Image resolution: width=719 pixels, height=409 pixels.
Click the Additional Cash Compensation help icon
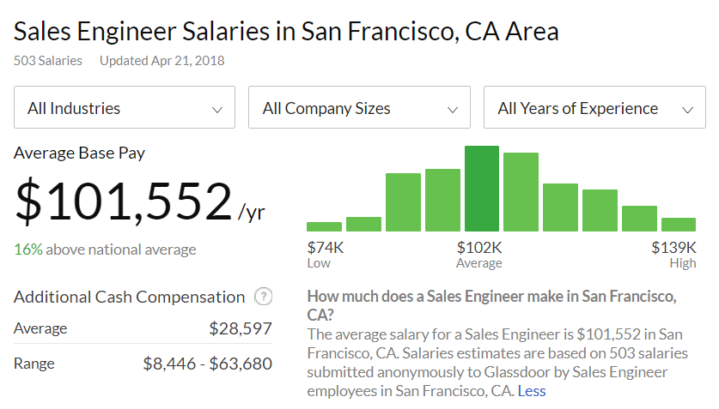(x=264, y=297)
